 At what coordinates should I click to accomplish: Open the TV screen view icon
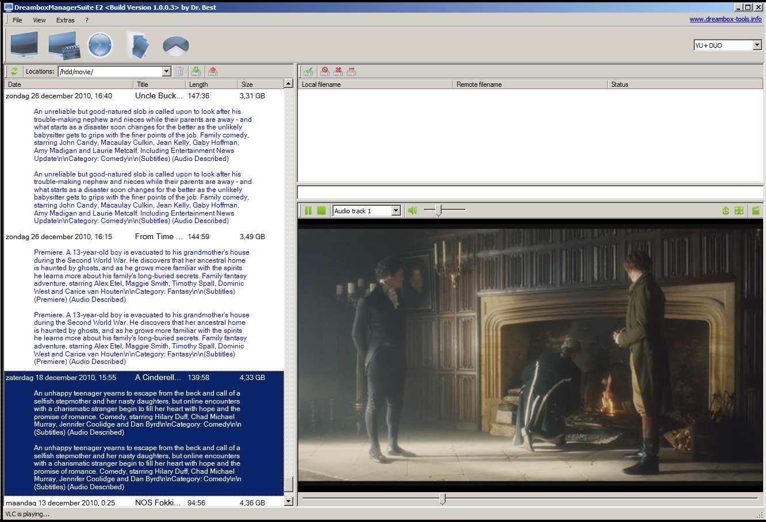(x=25, y=45)
